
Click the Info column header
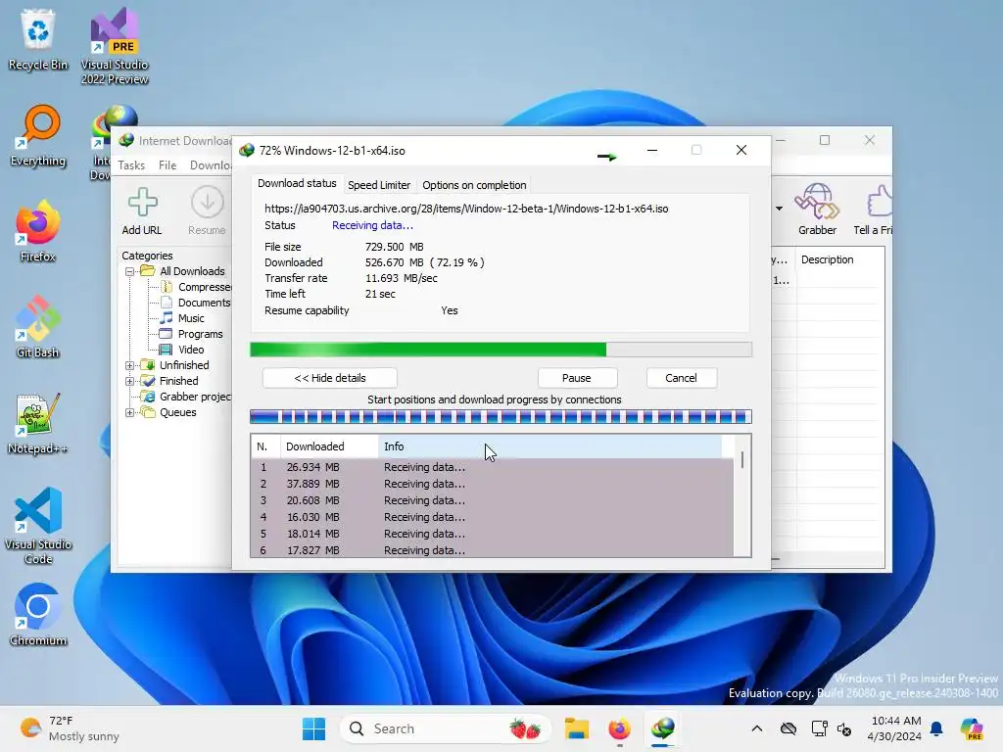click(550, 446)
